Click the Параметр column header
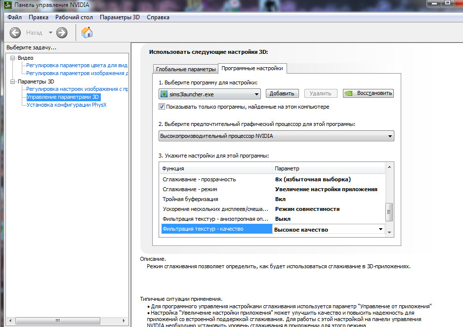Screen dimensions: 463x327 click(x=329, y=168)
